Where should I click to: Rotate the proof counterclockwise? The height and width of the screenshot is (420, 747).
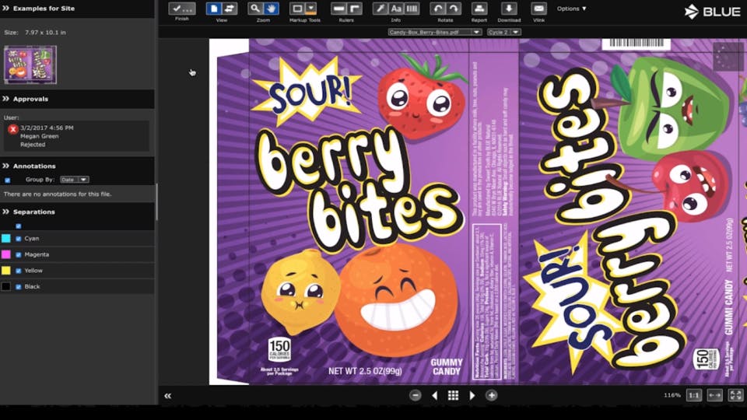point(437,9)
